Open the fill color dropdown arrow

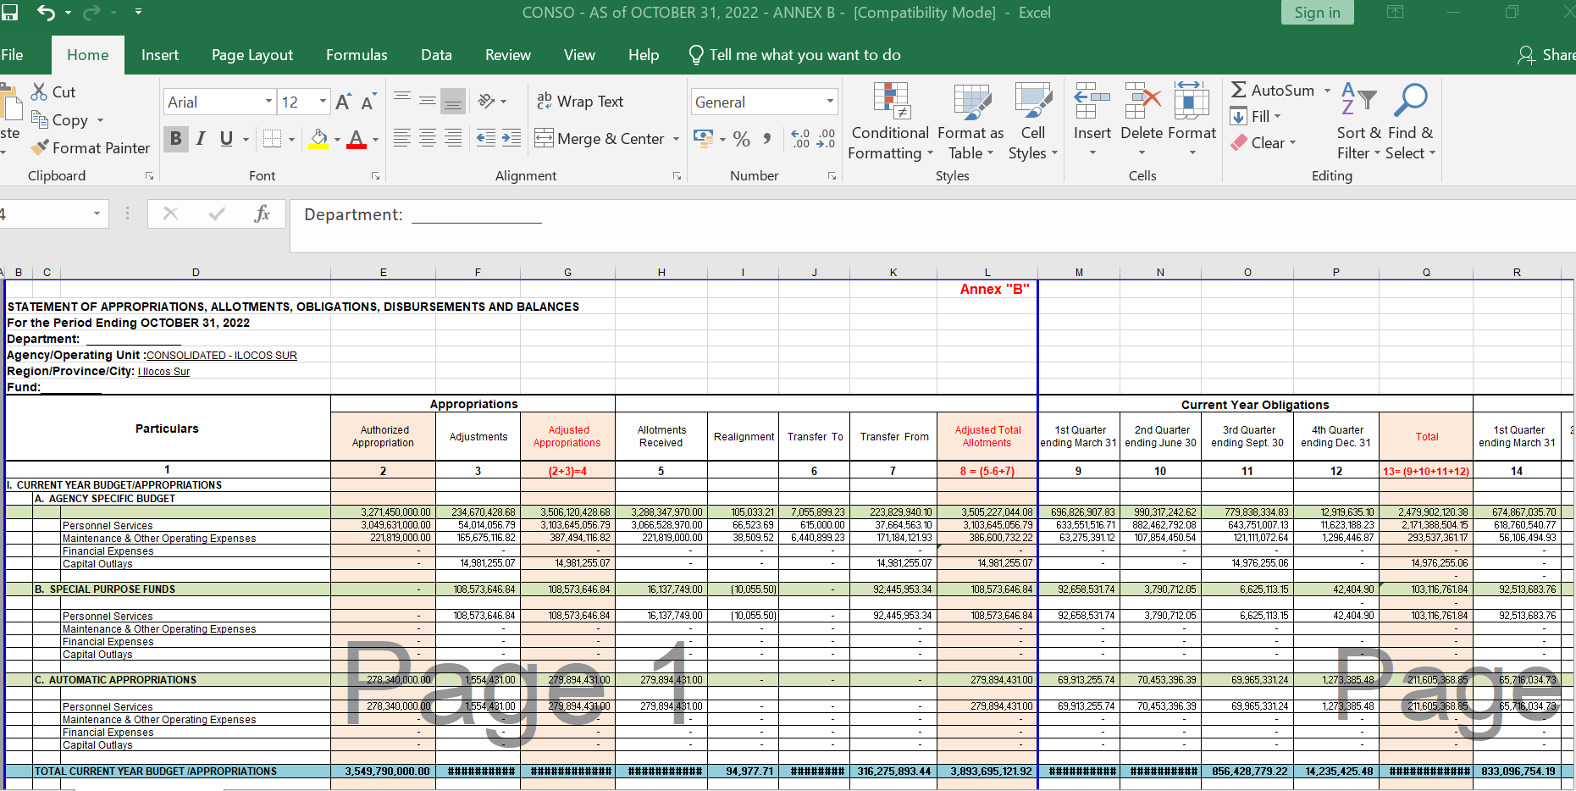337,139
